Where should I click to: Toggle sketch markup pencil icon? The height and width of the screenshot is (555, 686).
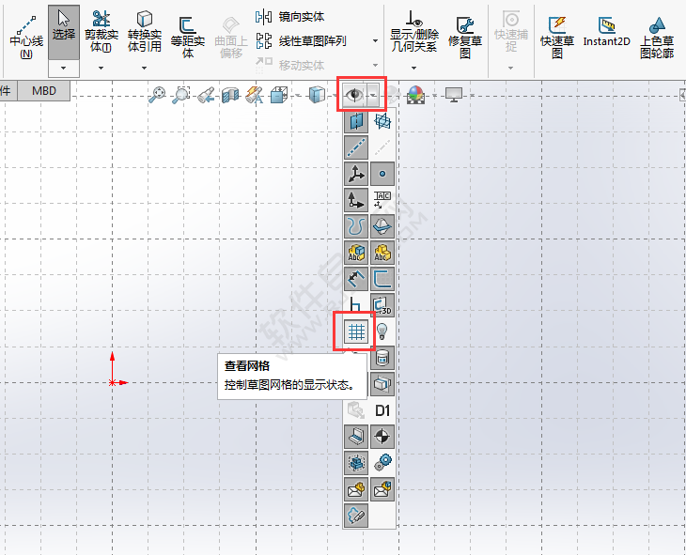click(x=356, y=515)
